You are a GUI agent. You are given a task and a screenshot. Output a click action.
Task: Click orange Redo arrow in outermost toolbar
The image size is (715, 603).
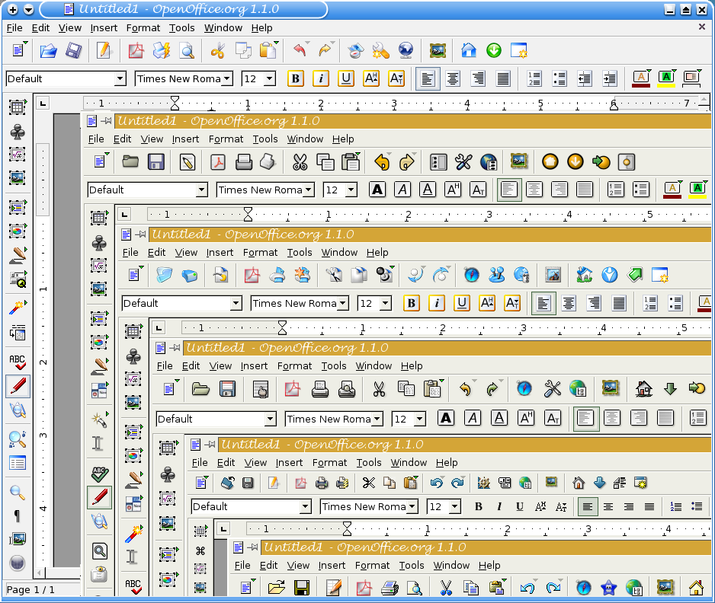click(x=325, y=50)
